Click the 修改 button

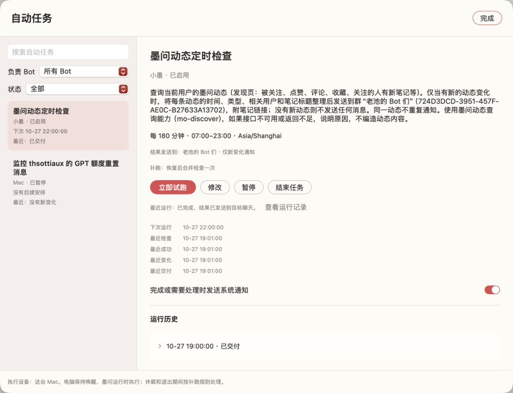215,188
